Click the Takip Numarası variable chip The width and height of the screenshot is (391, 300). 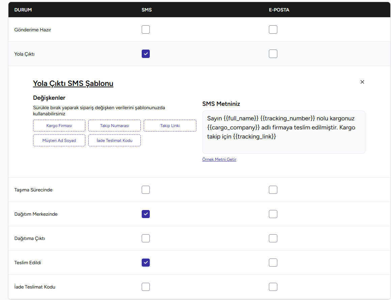coord(114,126)
